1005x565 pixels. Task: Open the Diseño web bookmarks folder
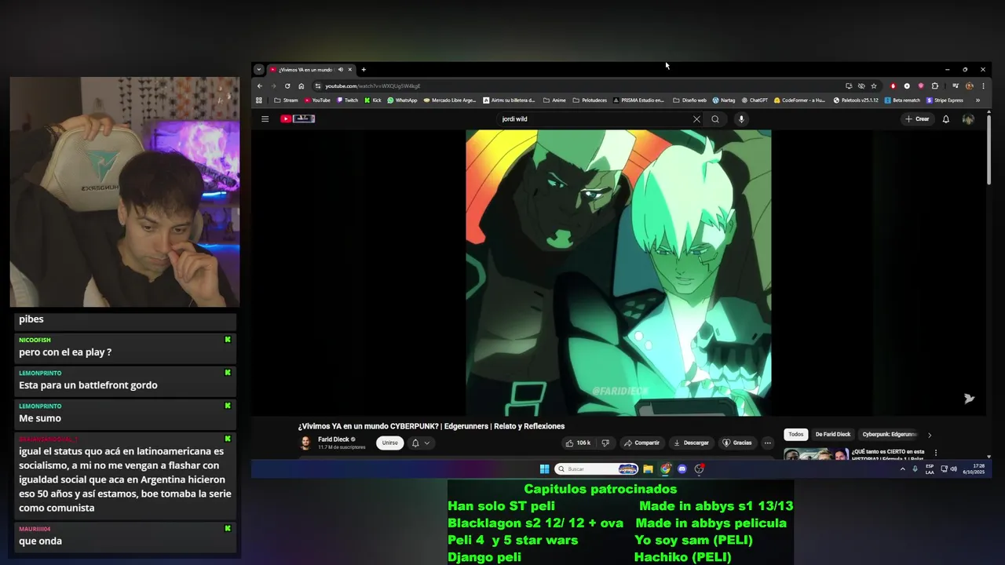[x=689, y=100]
